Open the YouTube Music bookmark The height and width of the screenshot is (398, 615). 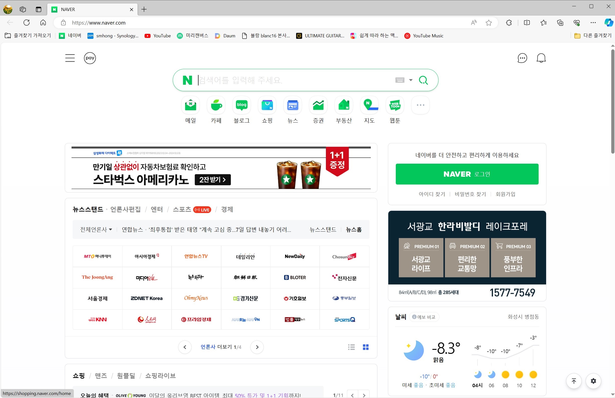pos(424,36)
